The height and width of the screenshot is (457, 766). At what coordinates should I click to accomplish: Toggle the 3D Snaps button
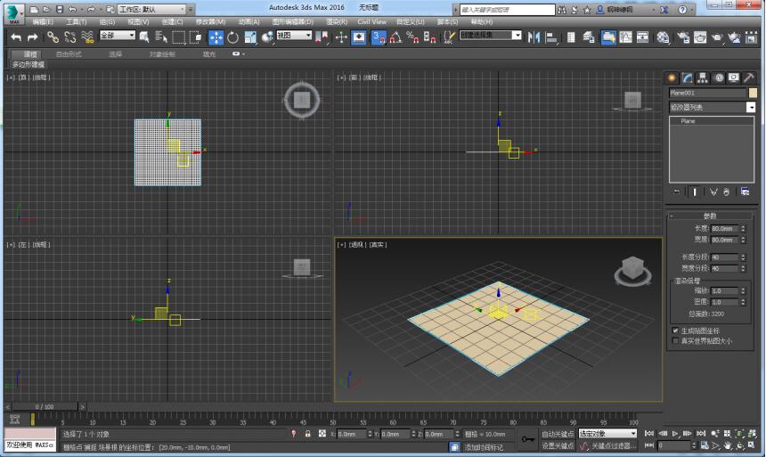[x=379, y=37]
